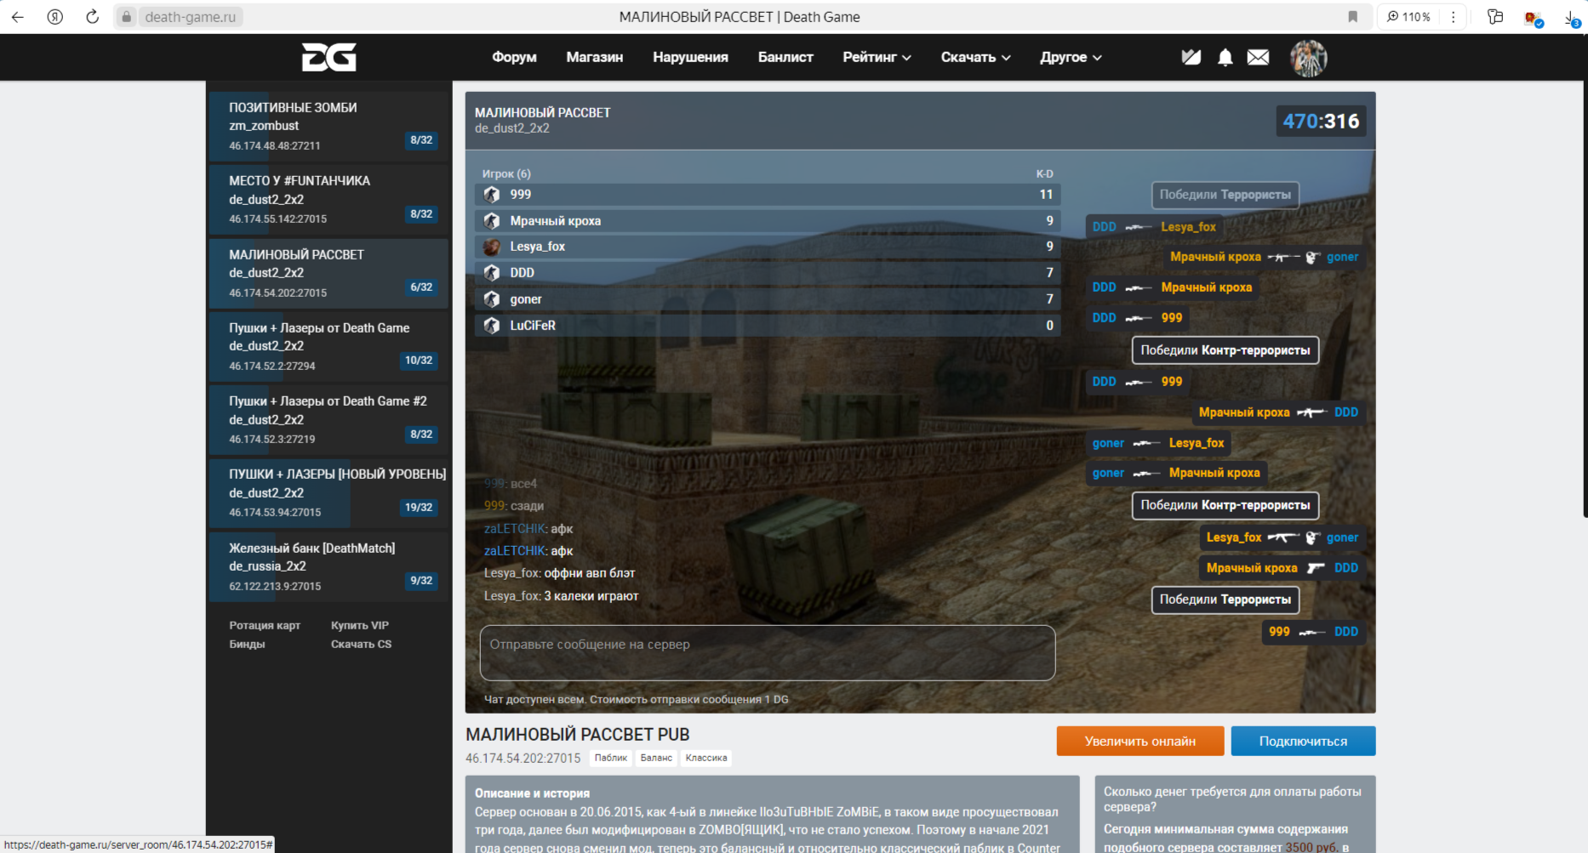Open the Форум menu item
Image resolution: width=1588 pixels, height=853 pixels.
[x=514, y=57]
